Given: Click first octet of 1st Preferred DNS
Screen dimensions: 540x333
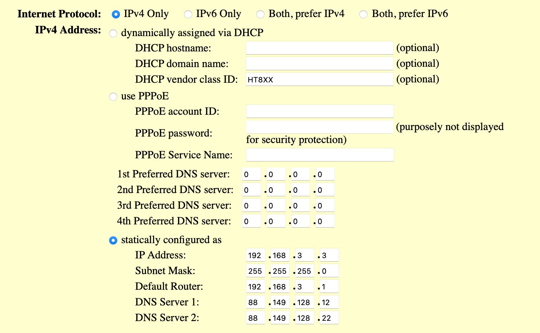Looking at the screenshot, I should (x=251, y=174).
